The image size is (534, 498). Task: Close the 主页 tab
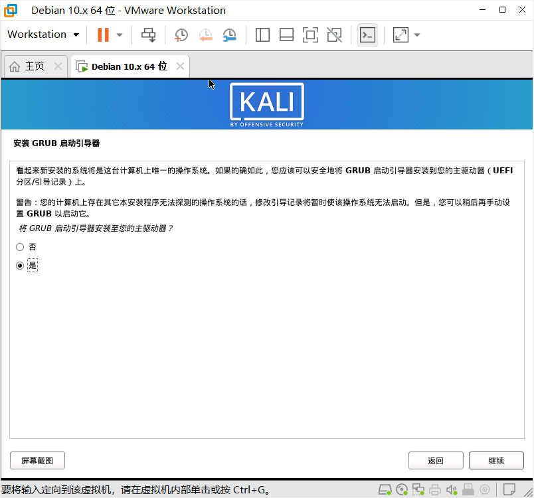tap(58, 66)
